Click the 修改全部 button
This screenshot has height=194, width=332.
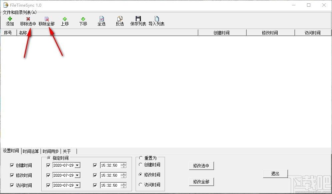[201, 182]
